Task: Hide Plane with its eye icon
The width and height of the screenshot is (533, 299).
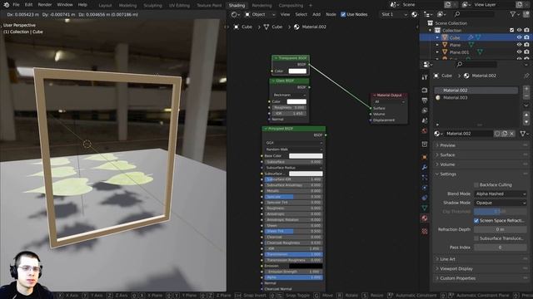Action: click(519, 45)
